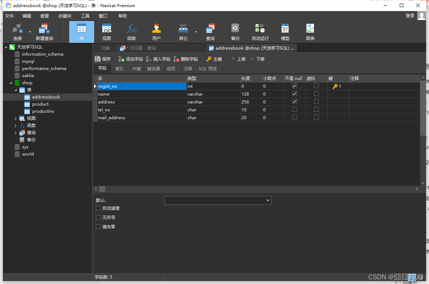This screenshot has width=429, height=284.
Task: Toggle 虚拟 checkbox for regist_no
Action: pos(316,86)
